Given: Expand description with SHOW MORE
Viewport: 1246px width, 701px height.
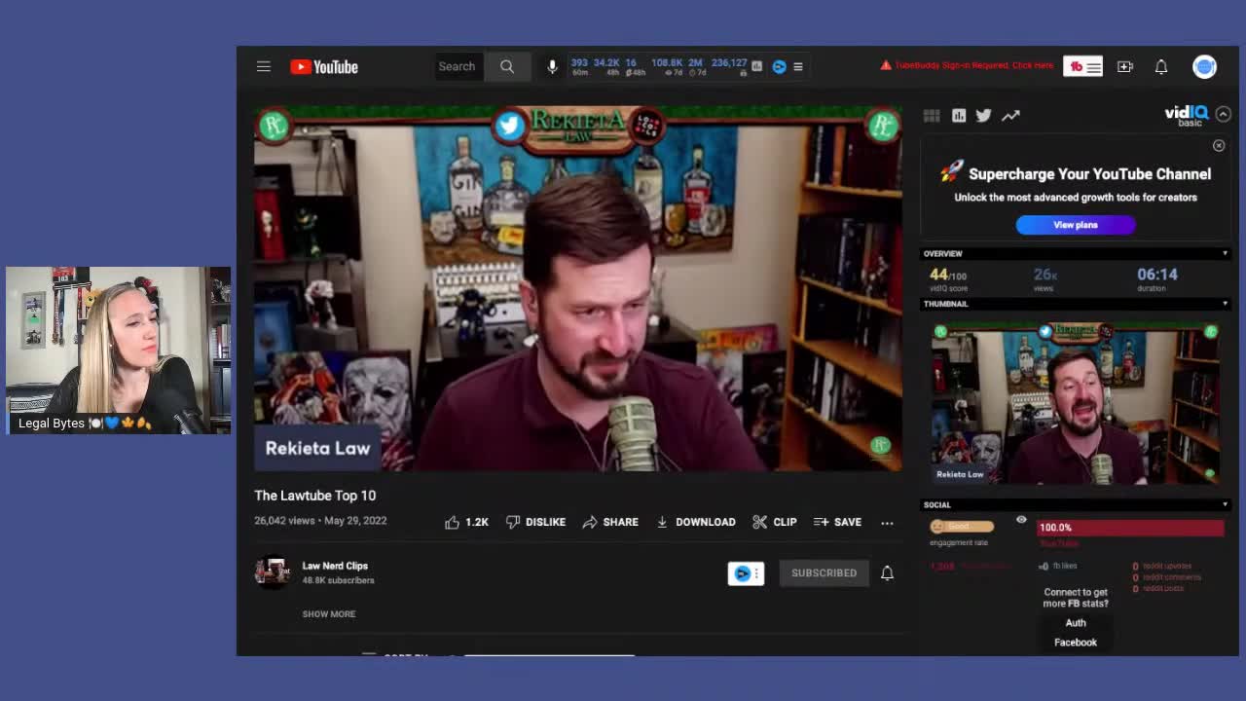Looking at the screenshot, I should point(329,614).
